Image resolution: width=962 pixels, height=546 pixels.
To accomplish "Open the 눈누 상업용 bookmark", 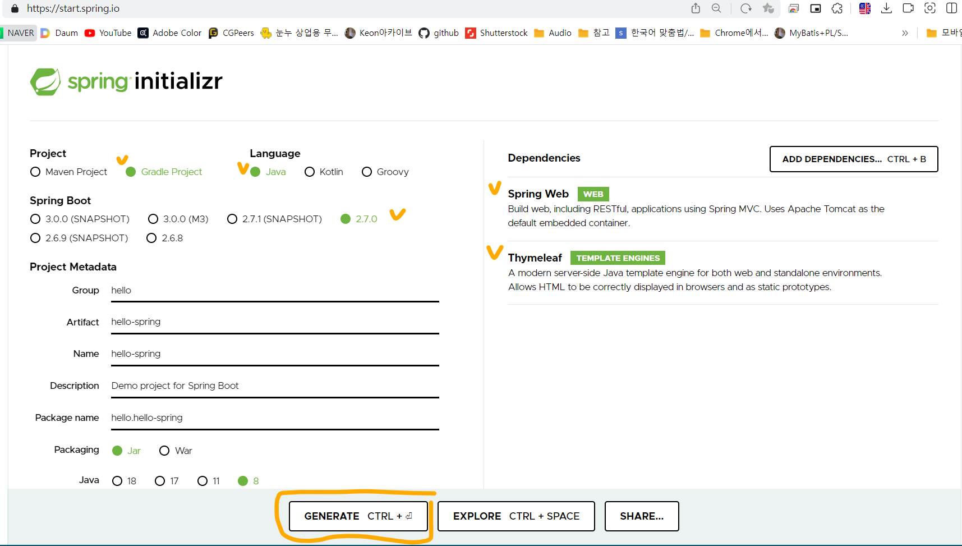I will click(299, 33).
